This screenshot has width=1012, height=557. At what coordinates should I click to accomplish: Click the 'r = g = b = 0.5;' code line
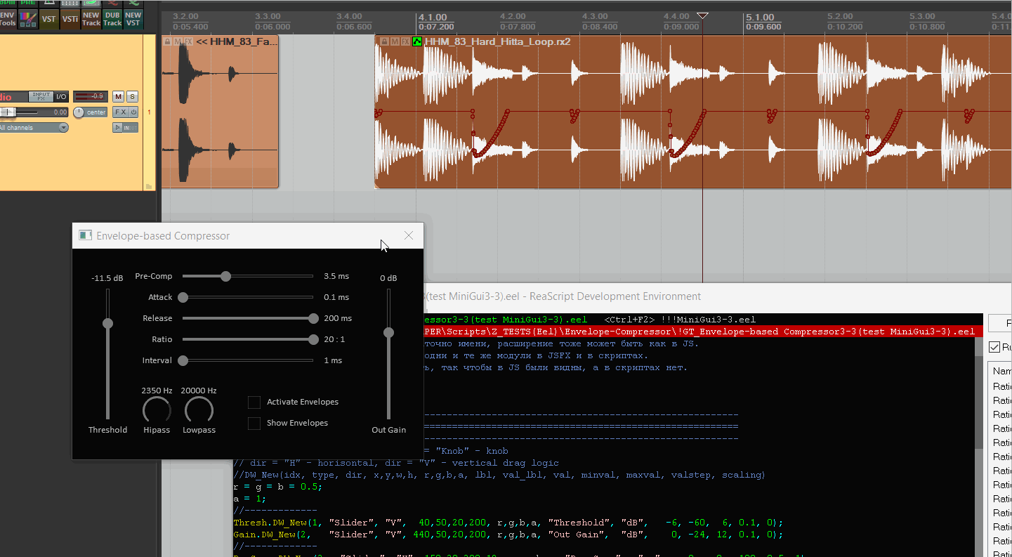[x=276, y=487]
